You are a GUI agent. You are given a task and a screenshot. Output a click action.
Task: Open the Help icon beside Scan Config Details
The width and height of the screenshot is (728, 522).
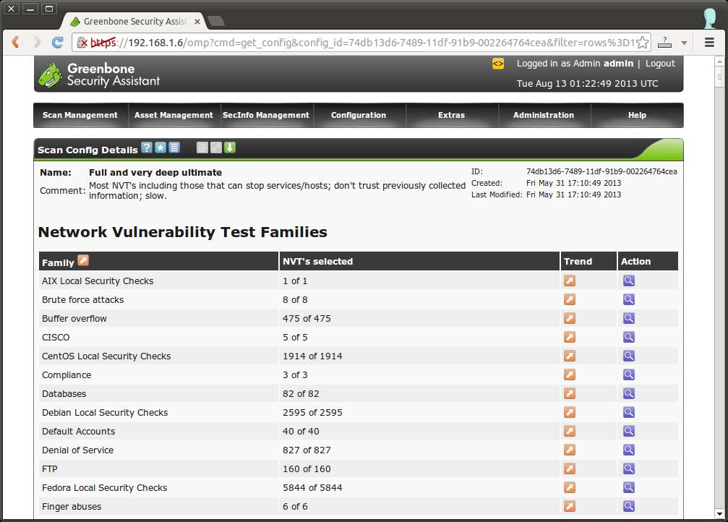(147, 147)
